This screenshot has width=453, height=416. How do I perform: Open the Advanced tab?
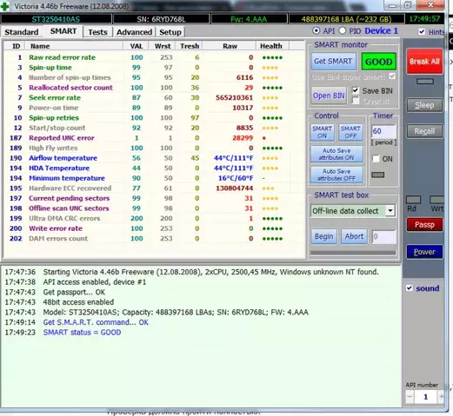[134, 32]
